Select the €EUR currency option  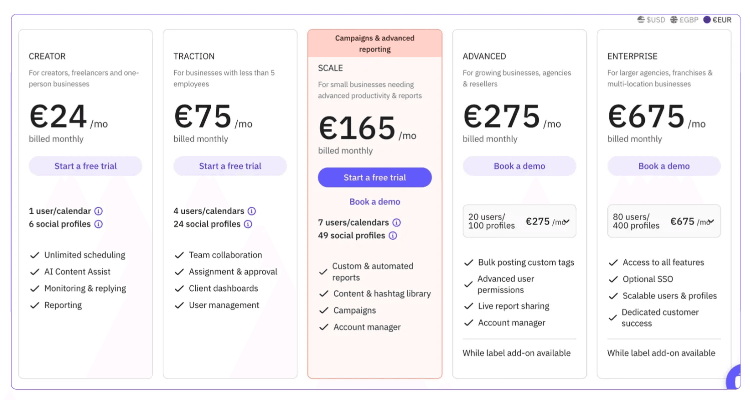(x=717, y=20)
